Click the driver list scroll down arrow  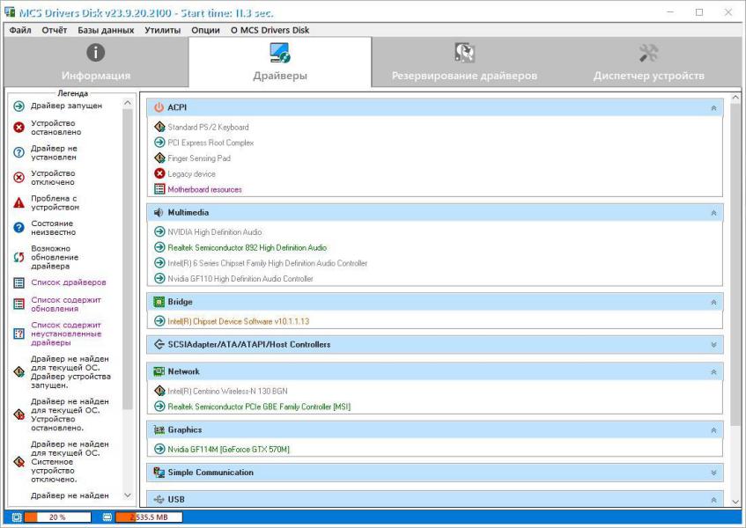coord(735,502)
